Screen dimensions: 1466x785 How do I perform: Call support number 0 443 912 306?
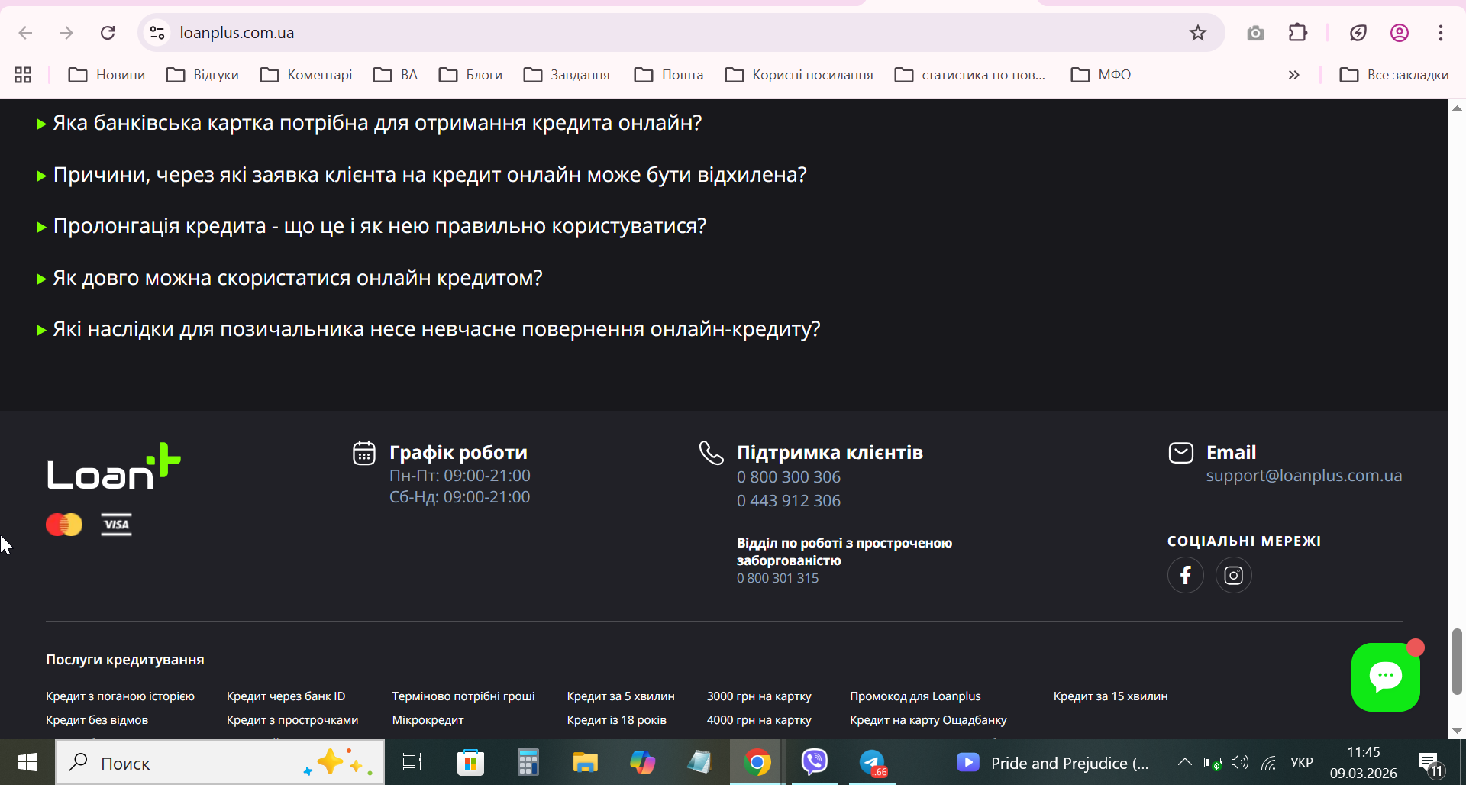pyautogui.click(x=789, y=501)
